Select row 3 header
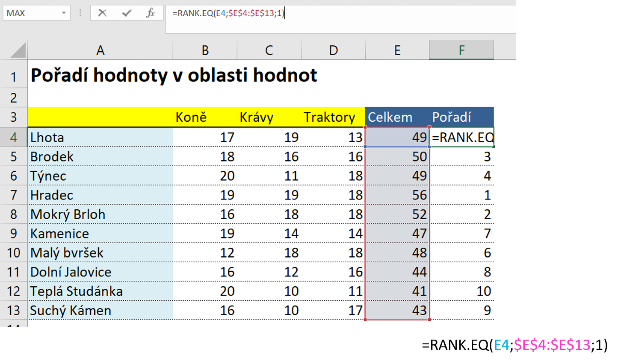618x364 pixels. 14,117
